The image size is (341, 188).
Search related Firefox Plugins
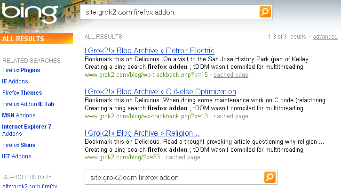tap(21, 70)
